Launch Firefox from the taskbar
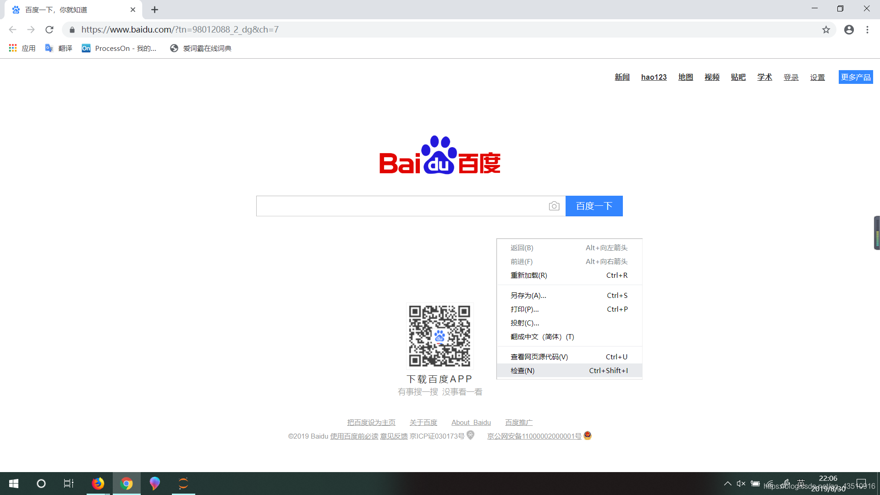The width and height of the screenshot is (880, 495). (x=98, y=484)
